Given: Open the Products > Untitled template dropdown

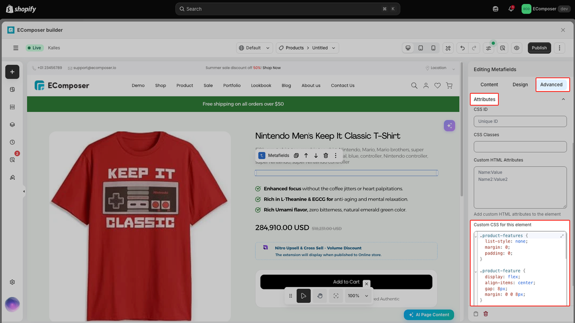Looking at the screenshot, I should [x=307, y=48].
